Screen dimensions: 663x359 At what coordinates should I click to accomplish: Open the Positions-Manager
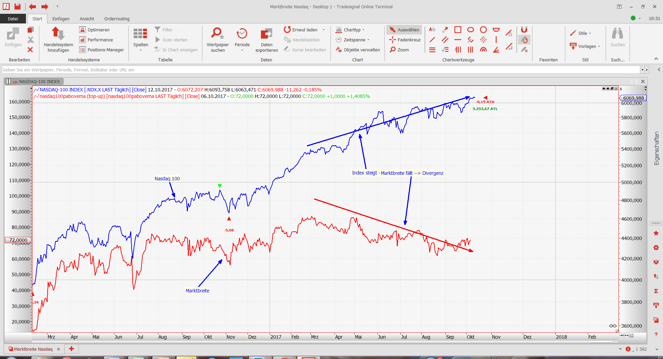point(102,50)
